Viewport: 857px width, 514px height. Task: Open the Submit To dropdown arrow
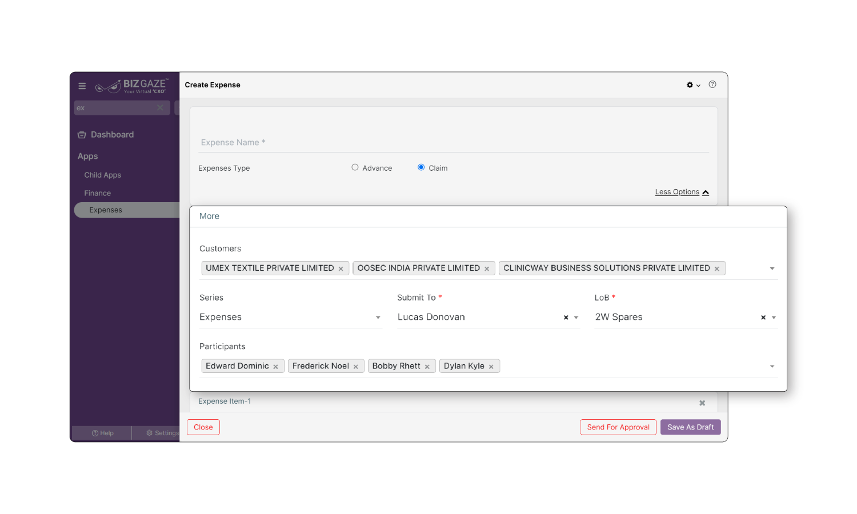(576, 318)
